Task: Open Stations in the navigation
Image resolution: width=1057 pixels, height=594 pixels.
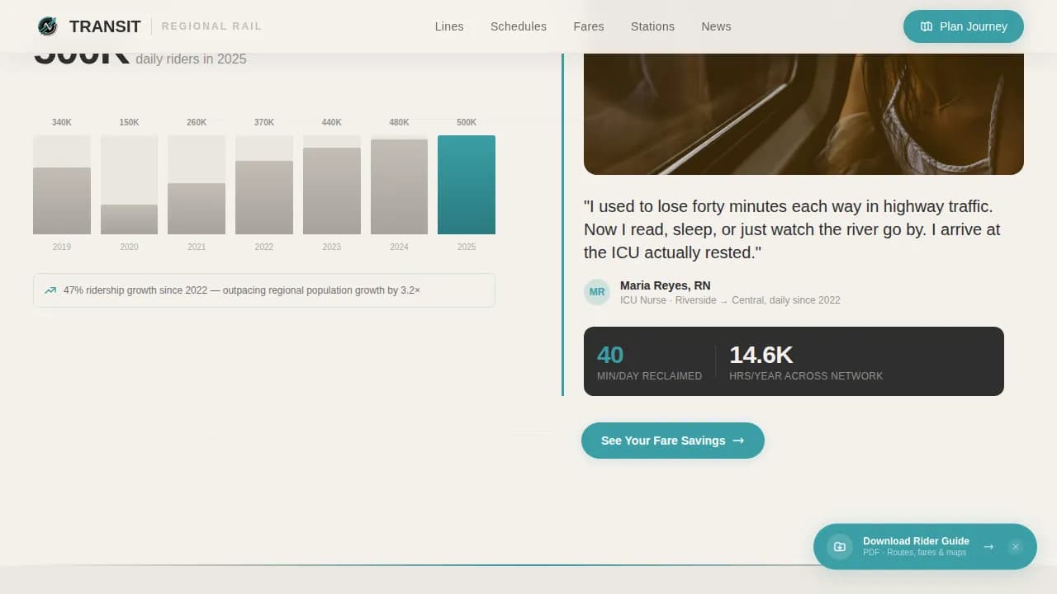Action: 652,26
